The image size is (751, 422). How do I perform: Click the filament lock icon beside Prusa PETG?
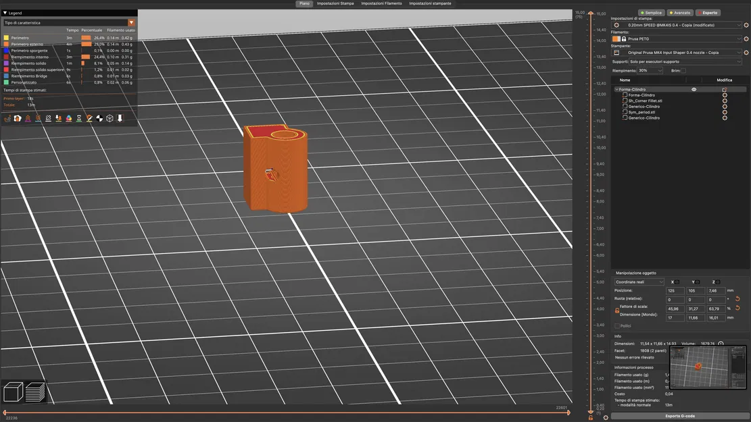(x=624, y=38)
